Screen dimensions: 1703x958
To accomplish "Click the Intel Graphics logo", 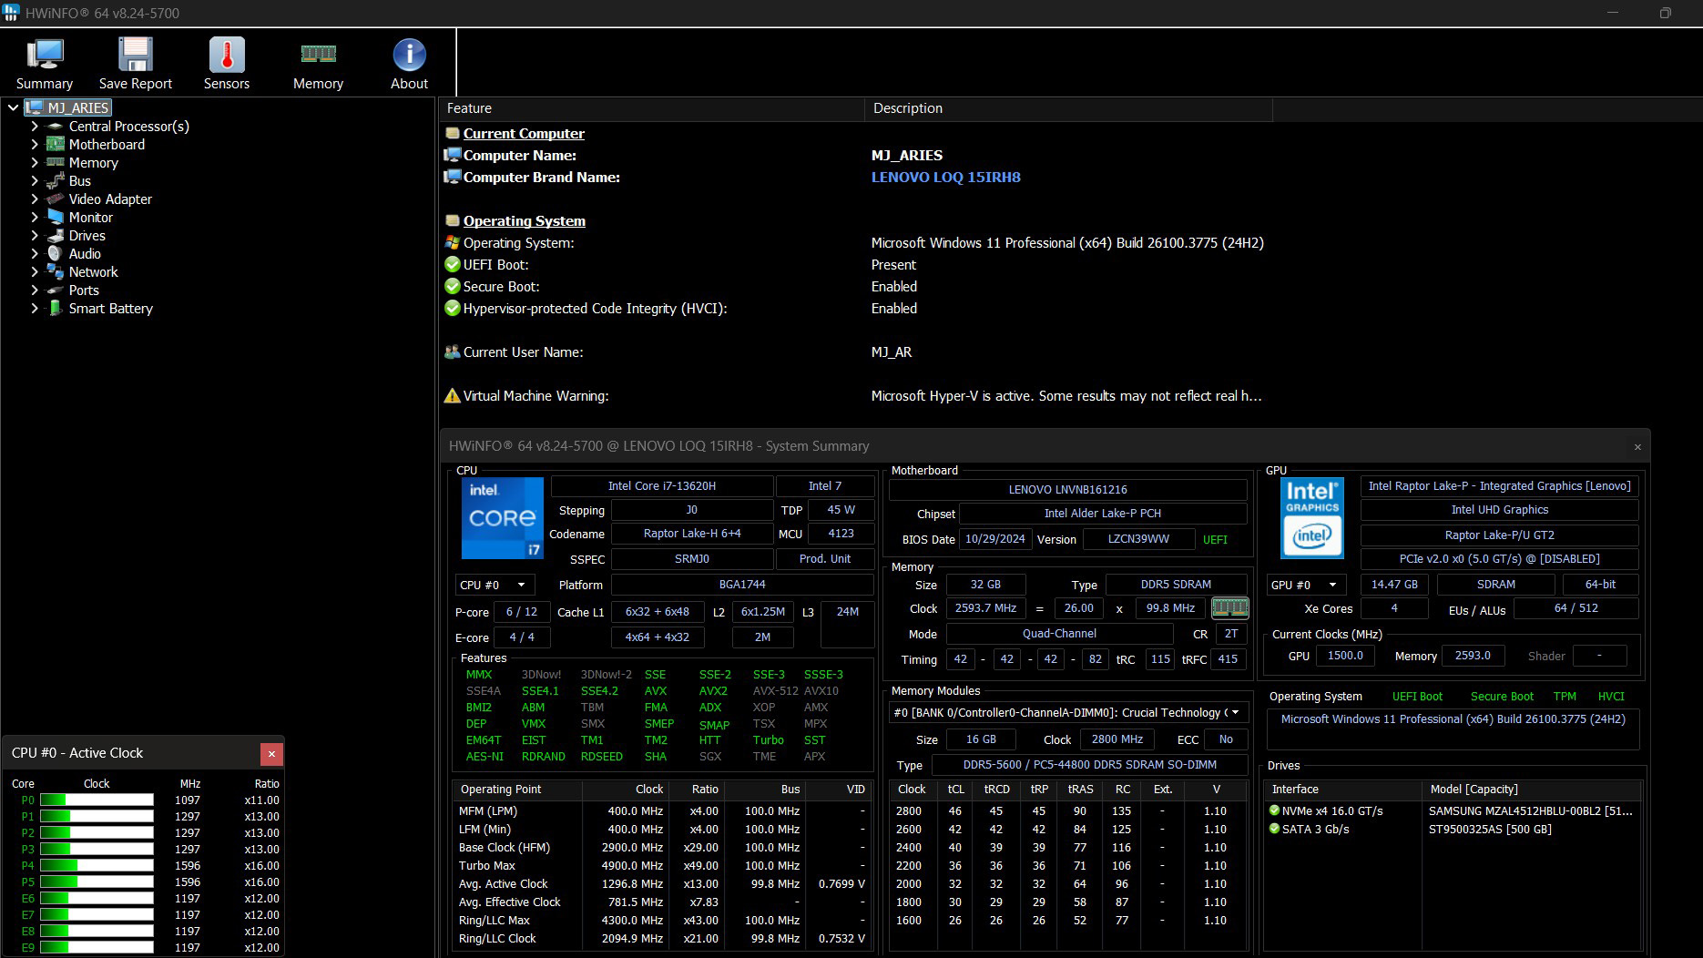I will tap(1311, 517).
